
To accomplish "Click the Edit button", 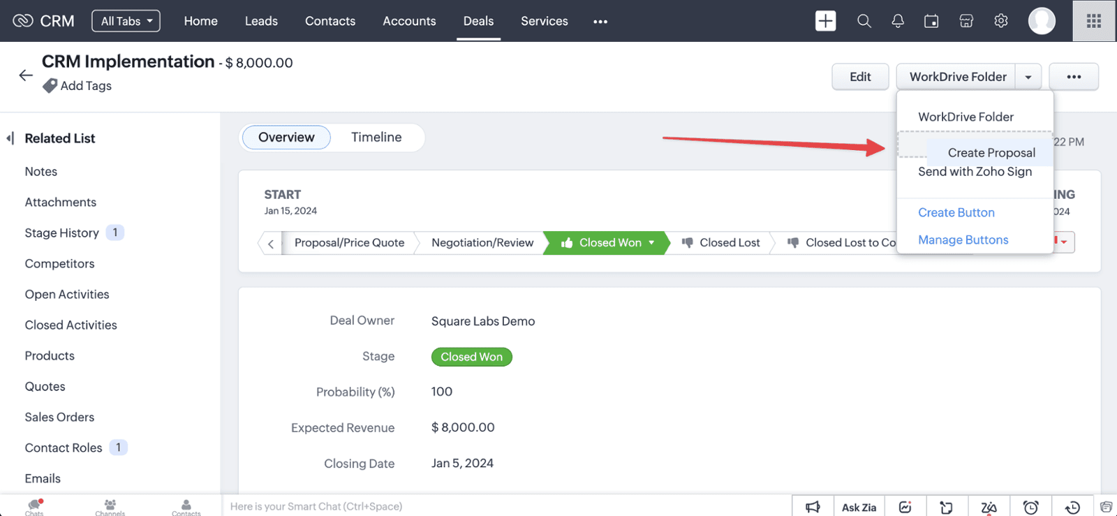I will coord(860,77).
